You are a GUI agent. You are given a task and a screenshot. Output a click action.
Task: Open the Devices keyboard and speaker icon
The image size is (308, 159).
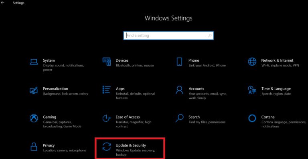point(107,62)
